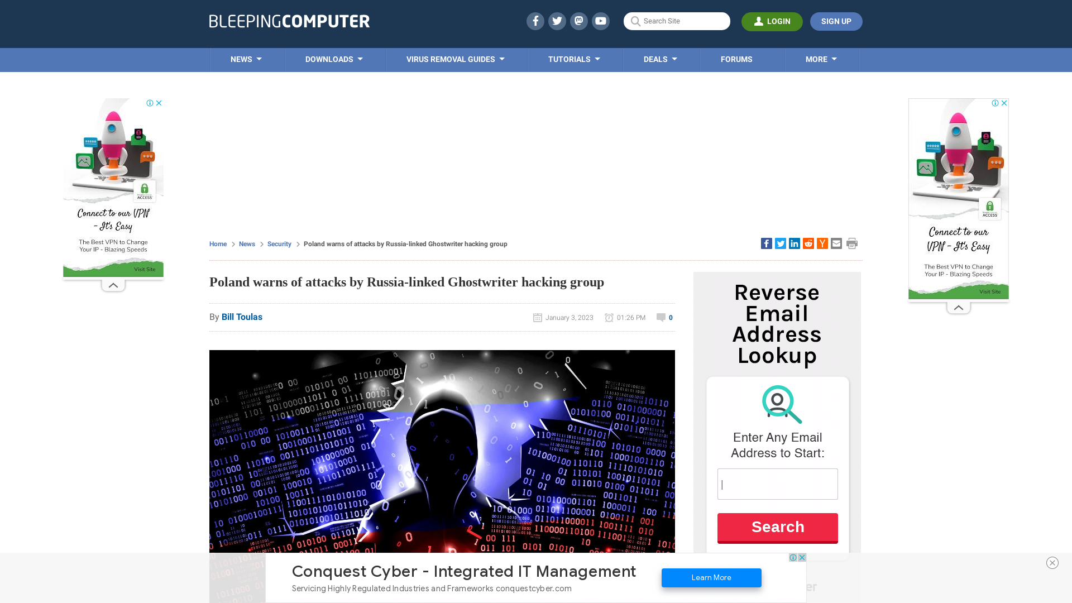Open the Security category page

click(x=279, y=243)
